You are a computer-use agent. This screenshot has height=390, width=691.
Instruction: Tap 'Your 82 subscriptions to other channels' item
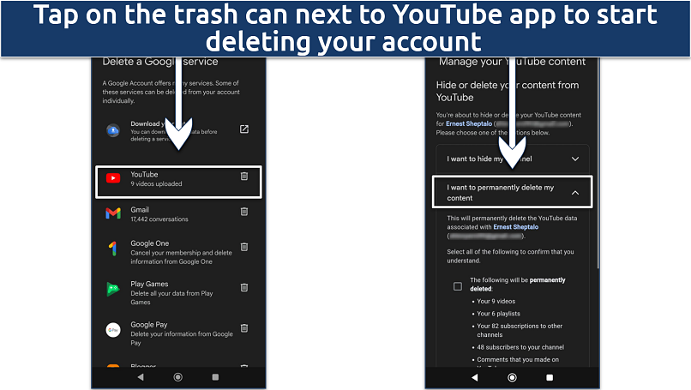(520, 331)
